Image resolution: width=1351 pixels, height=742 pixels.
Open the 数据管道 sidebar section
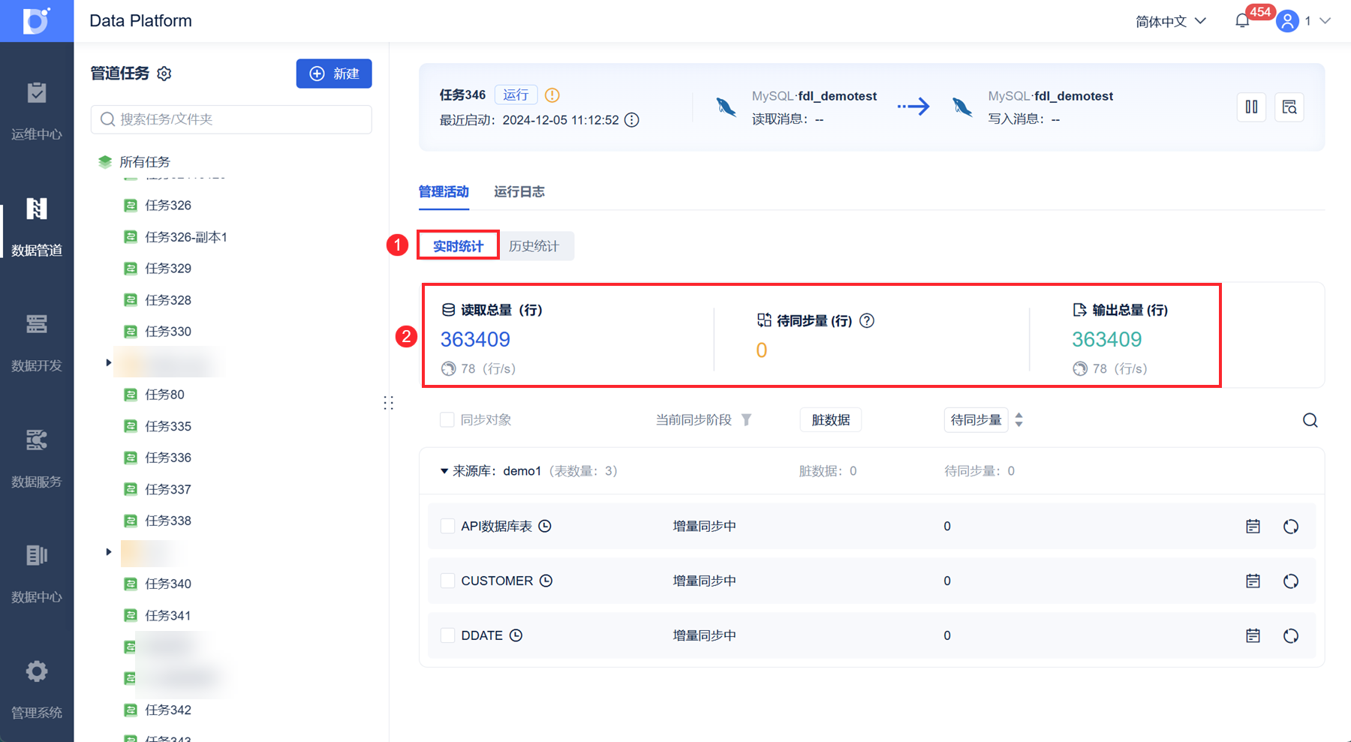coord(37,227)
